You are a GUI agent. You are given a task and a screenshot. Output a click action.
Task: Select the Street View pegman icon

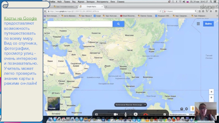tap(193, 109)
